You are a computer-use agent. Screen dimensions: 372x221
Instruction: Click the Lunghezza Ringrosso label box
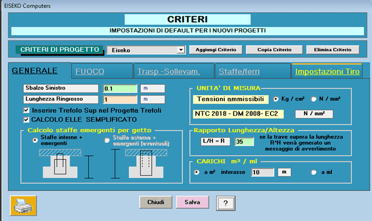click(x=61, y=99)
